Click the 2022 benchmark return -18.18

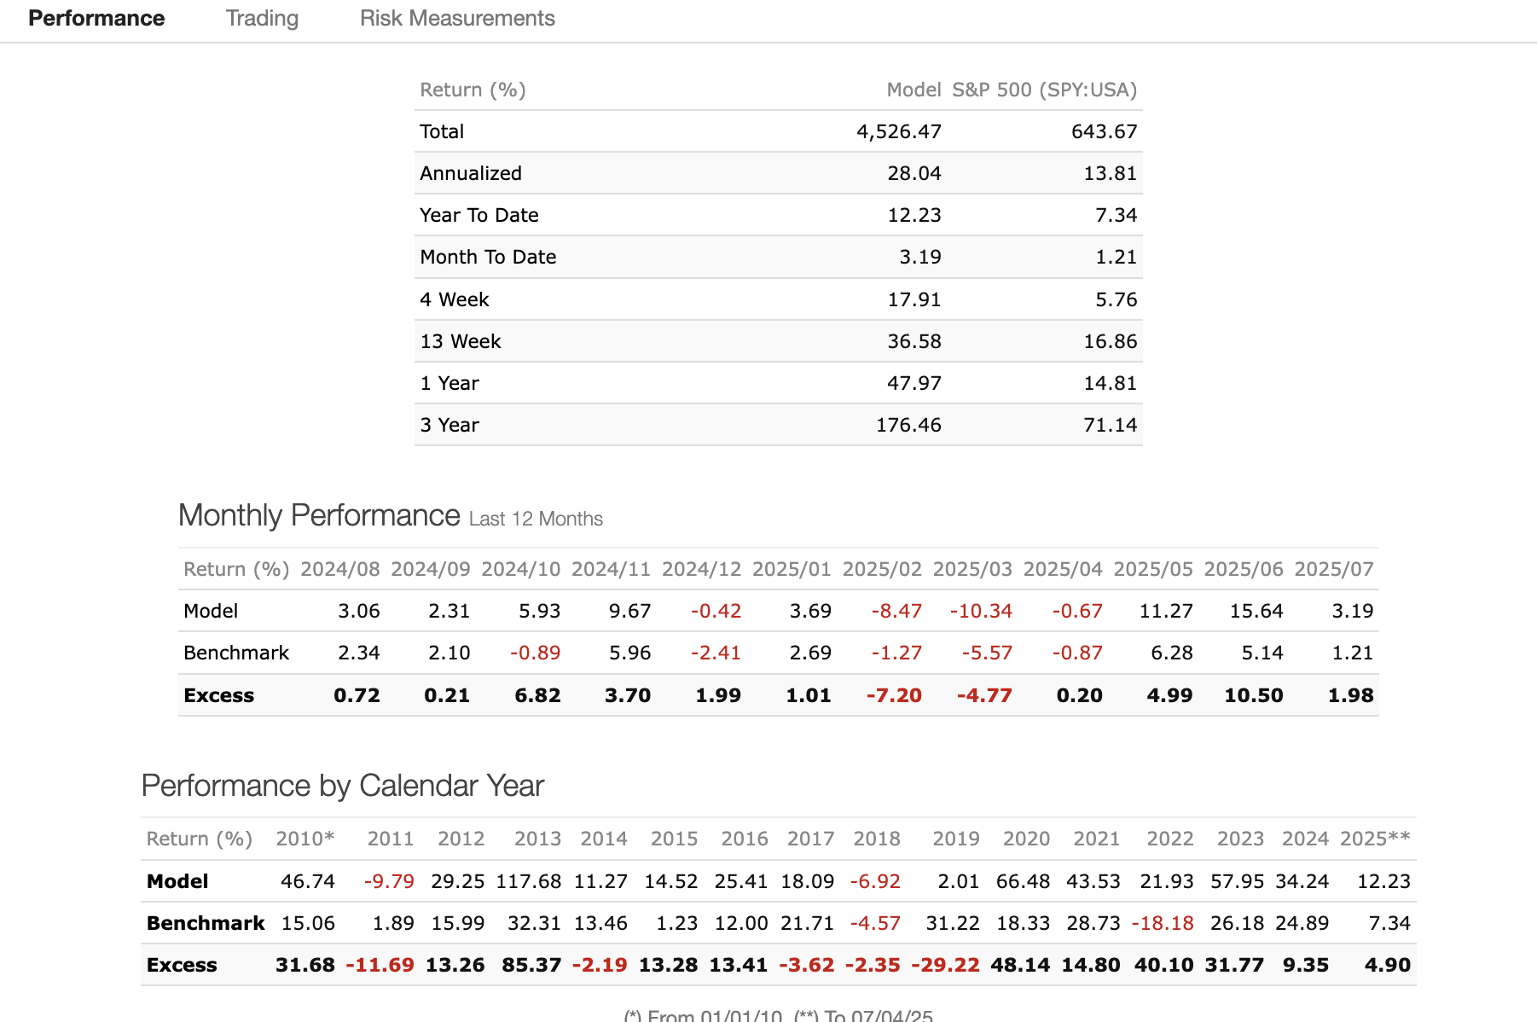1162,923
